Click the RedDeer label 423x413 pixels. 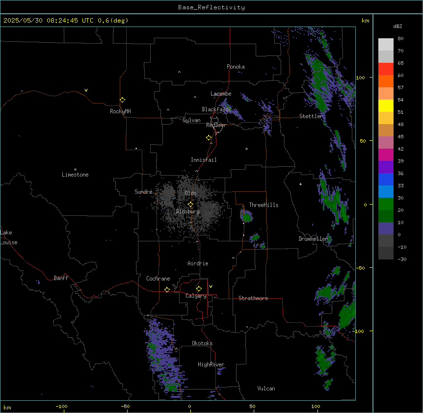(216, 125)
